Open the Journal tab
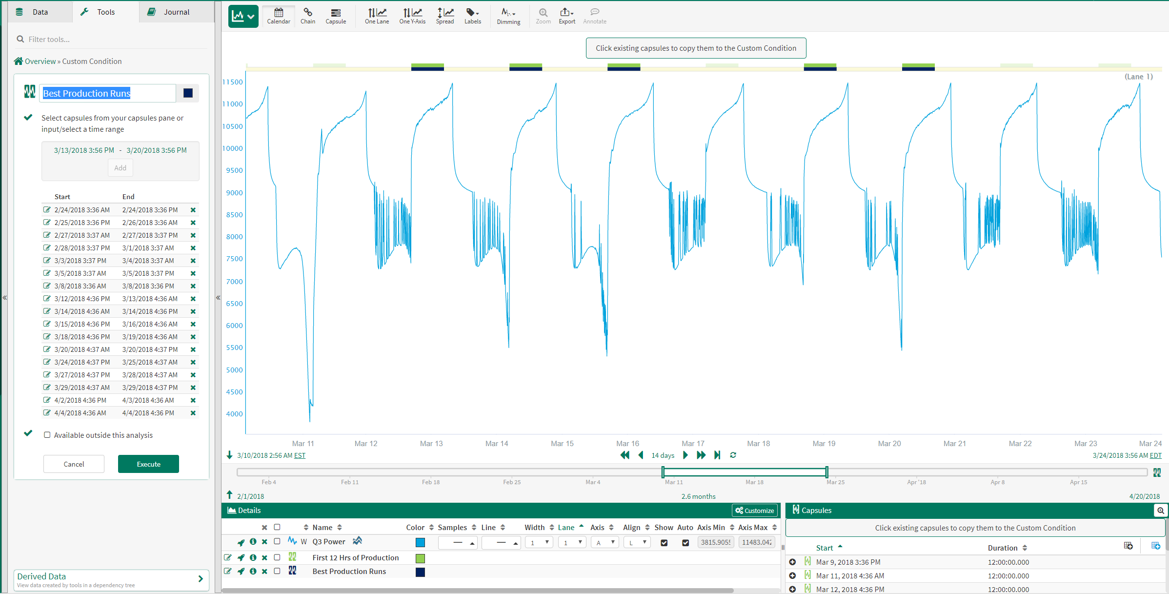This screenshot has width=1169, height=594. pos(176,12)
